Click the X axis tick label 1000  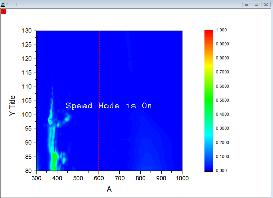[182, 178]
